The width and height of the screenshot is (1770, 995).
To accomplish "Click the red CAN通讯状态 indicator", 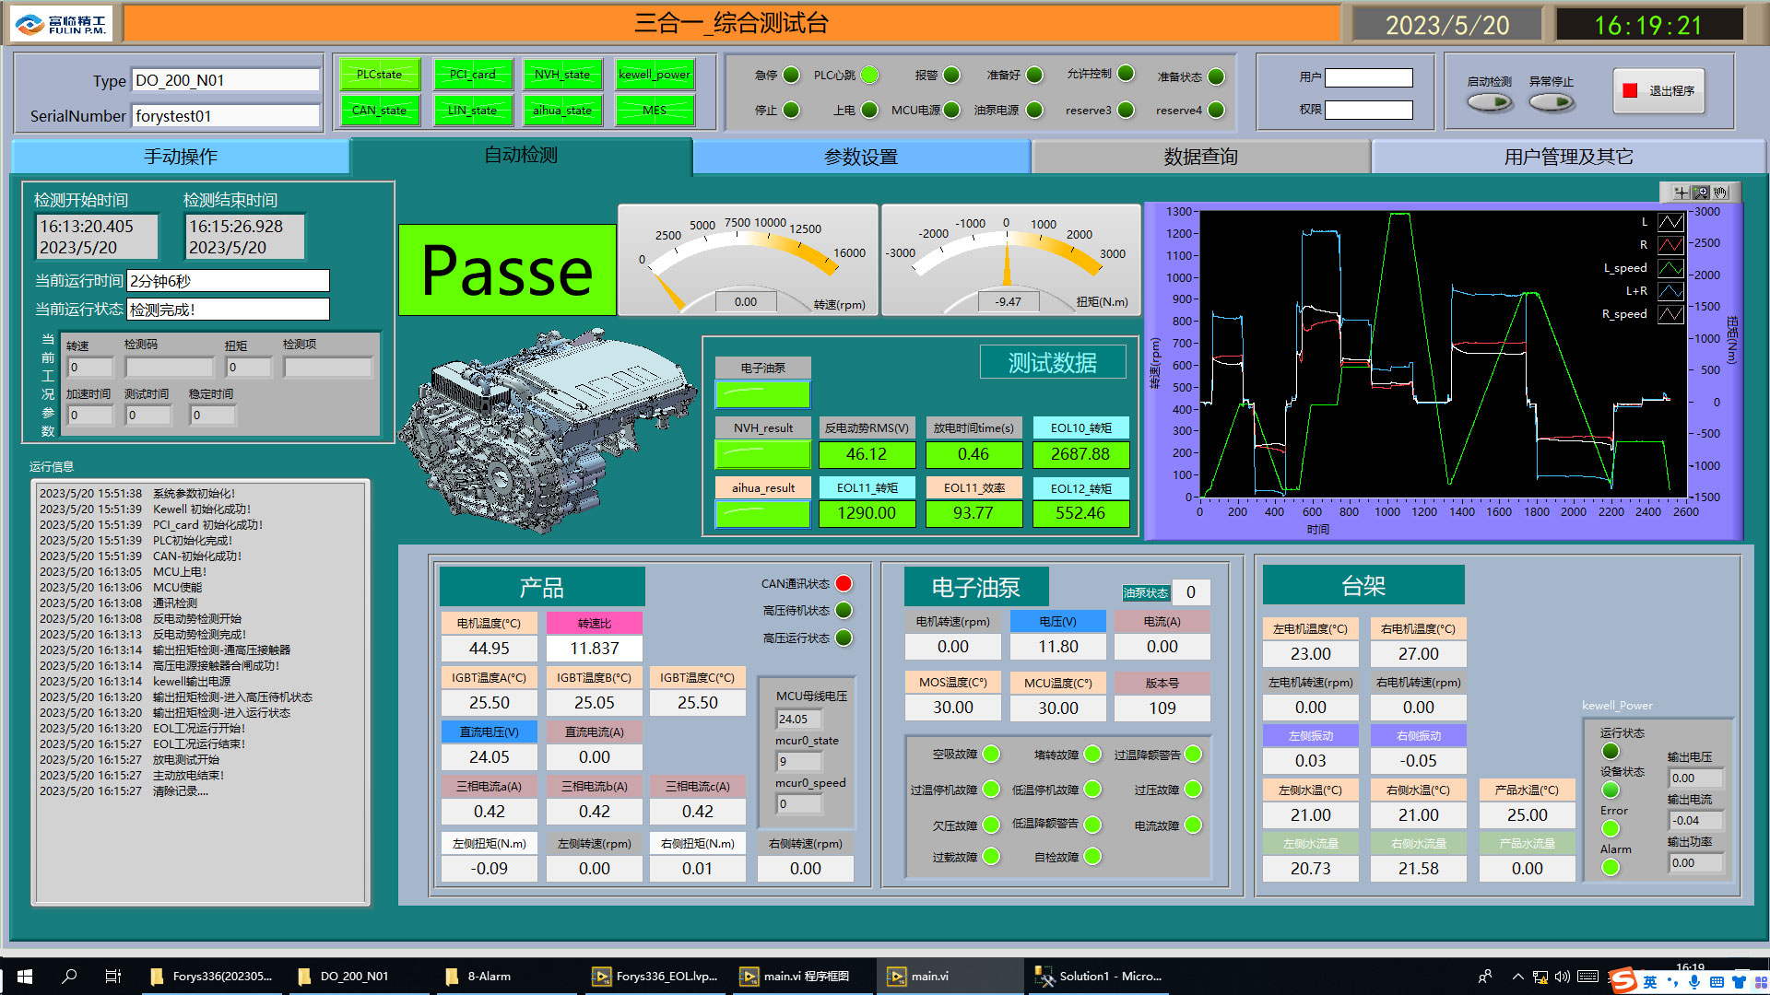I will 844,583.
